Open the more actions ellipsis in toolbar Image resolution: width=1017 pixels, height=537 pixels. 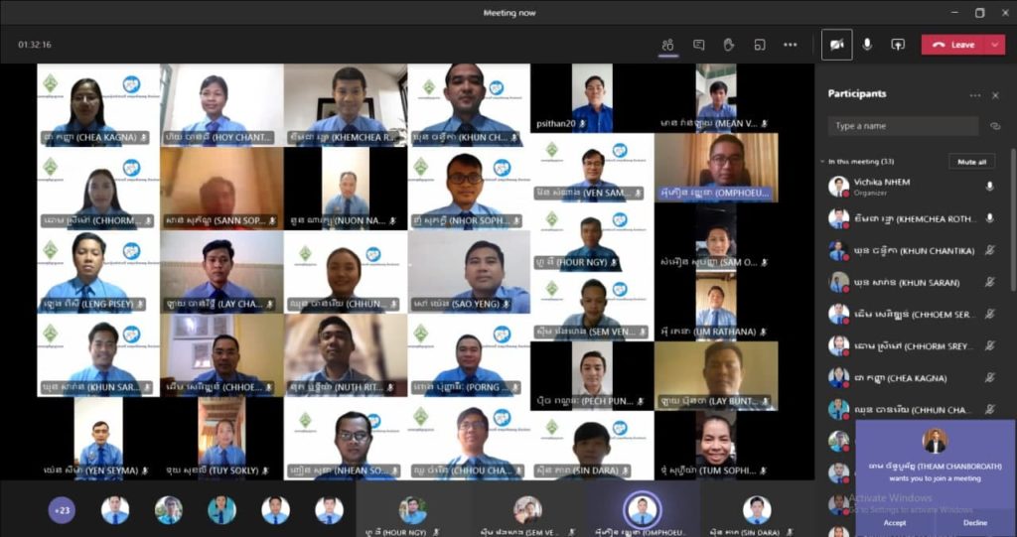coord(790,45)
